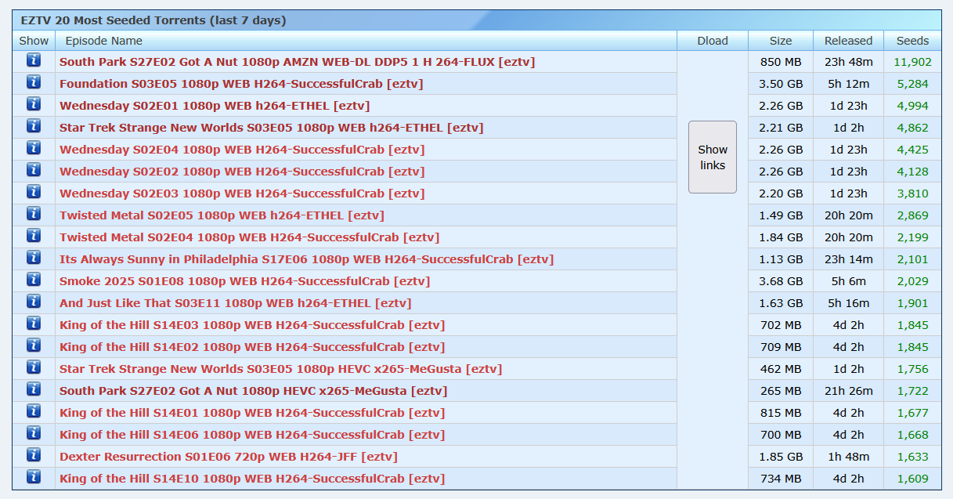Open Star Trek S03E05 HEVC x265-MeGusta link
The height and width of the screenshot is (499, 953).
pyautogui.click(x=280, y=369)
